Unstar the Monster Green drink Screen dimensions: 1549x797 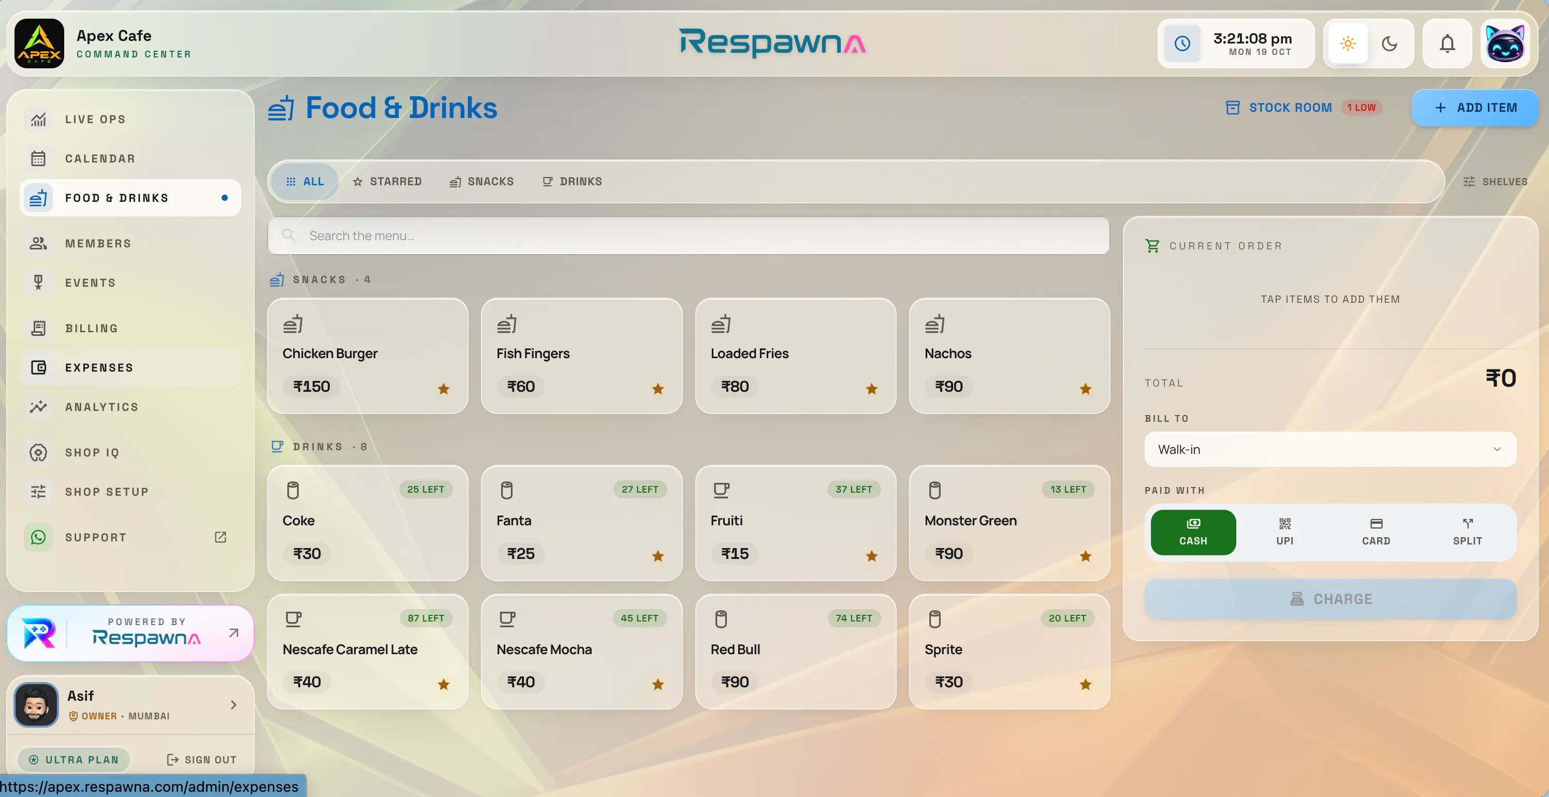[x=1085, y=556]
